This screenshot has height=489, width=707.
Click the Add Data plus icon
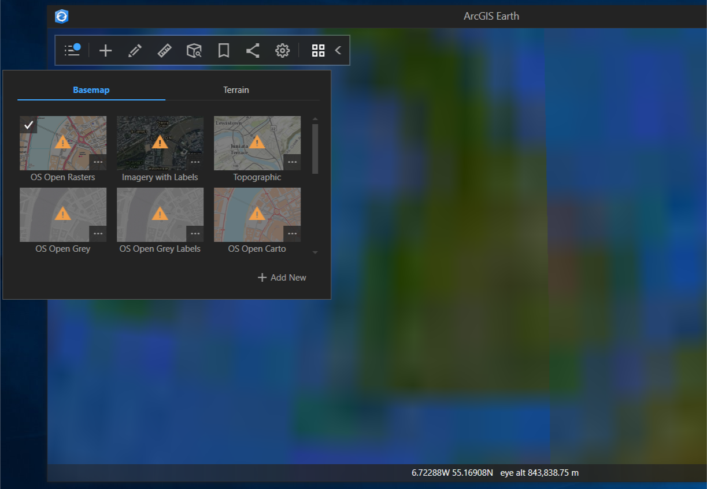coord(105,51)
